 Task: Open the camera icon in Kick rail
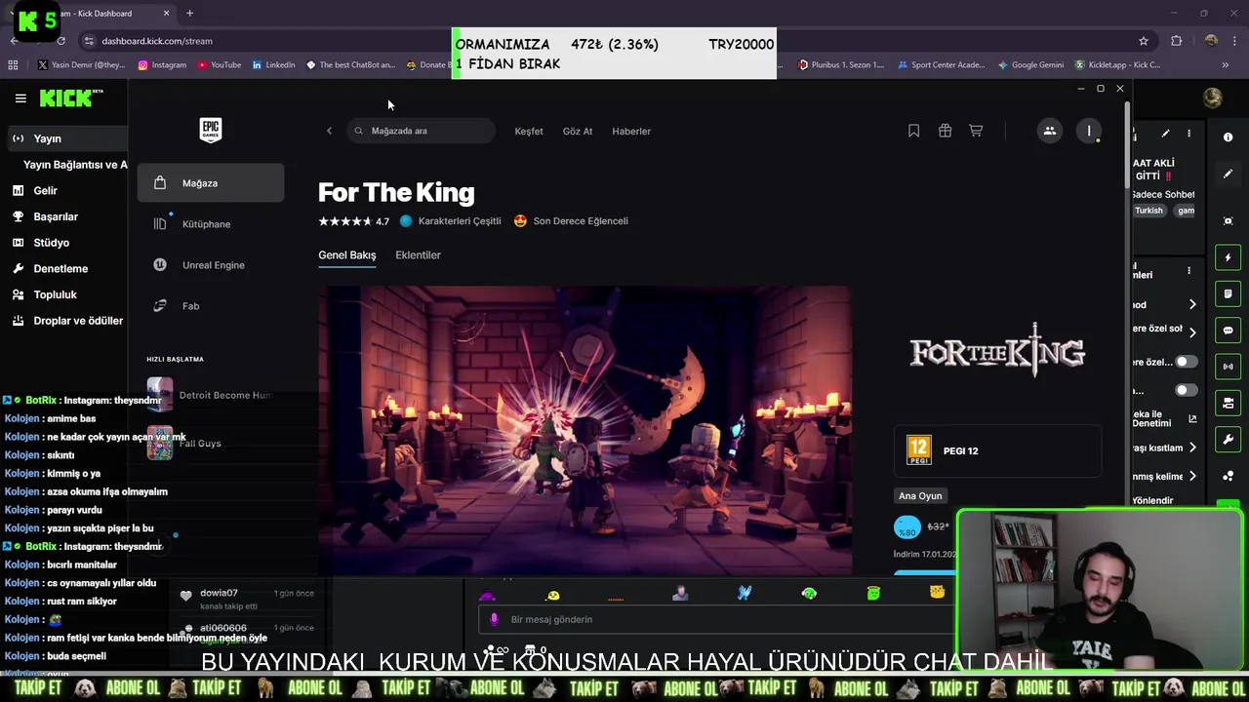pos(1228,403)
